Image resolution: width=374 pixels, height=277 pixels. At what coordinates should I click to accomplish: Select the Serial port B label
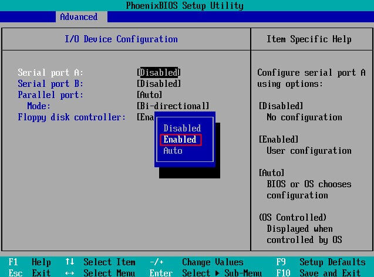tap(50, 84)
